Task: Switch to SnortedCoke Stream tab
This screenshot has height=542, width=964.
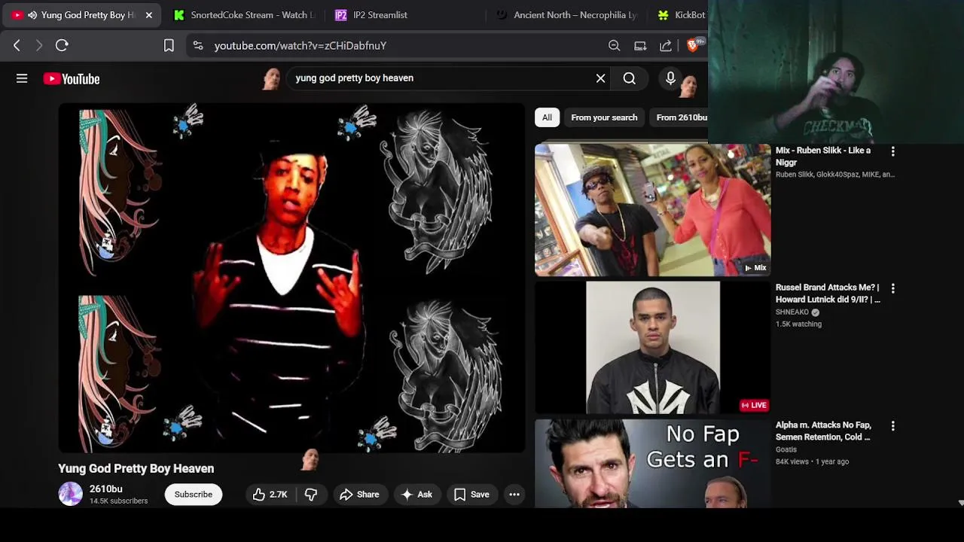Action: tap(243, 15)
